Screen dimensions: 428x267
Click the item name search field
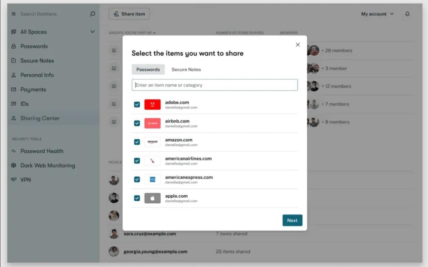click(x=215, y=85)
